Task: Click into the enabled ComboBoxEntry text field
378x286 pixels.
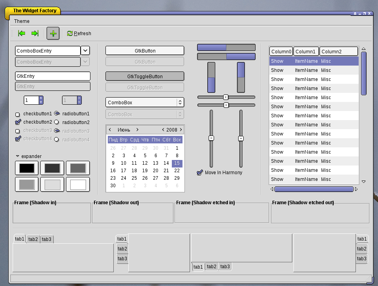Action: 48,51
